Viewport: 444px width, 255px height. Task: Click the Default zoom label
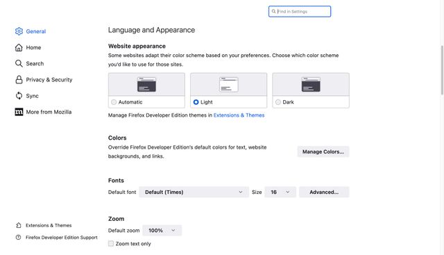tap(123, 230)
